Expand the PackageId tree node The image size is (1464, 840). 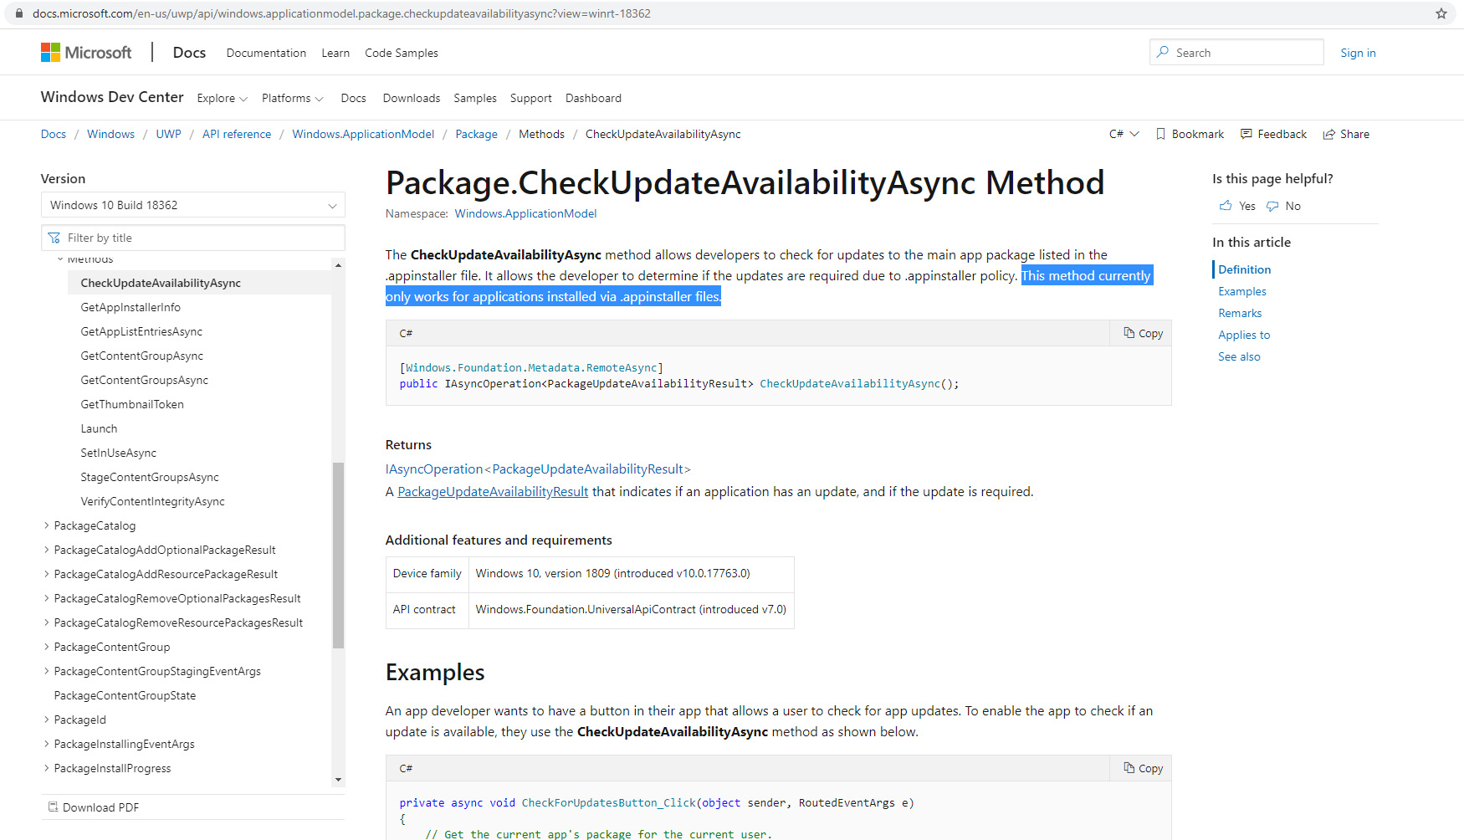[x=46, y=720]
